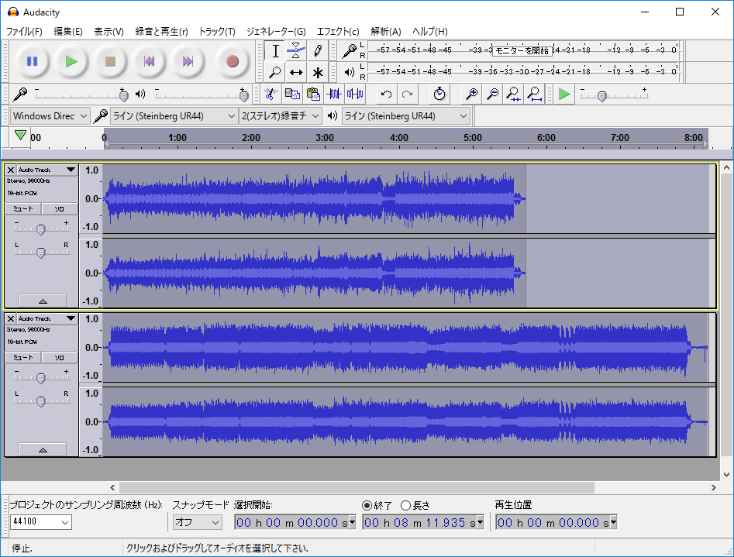Click the Copy icon in edit toolbar
Image resolution: width=734 pixels, height=557 pixels.
[x=292, y=94]
